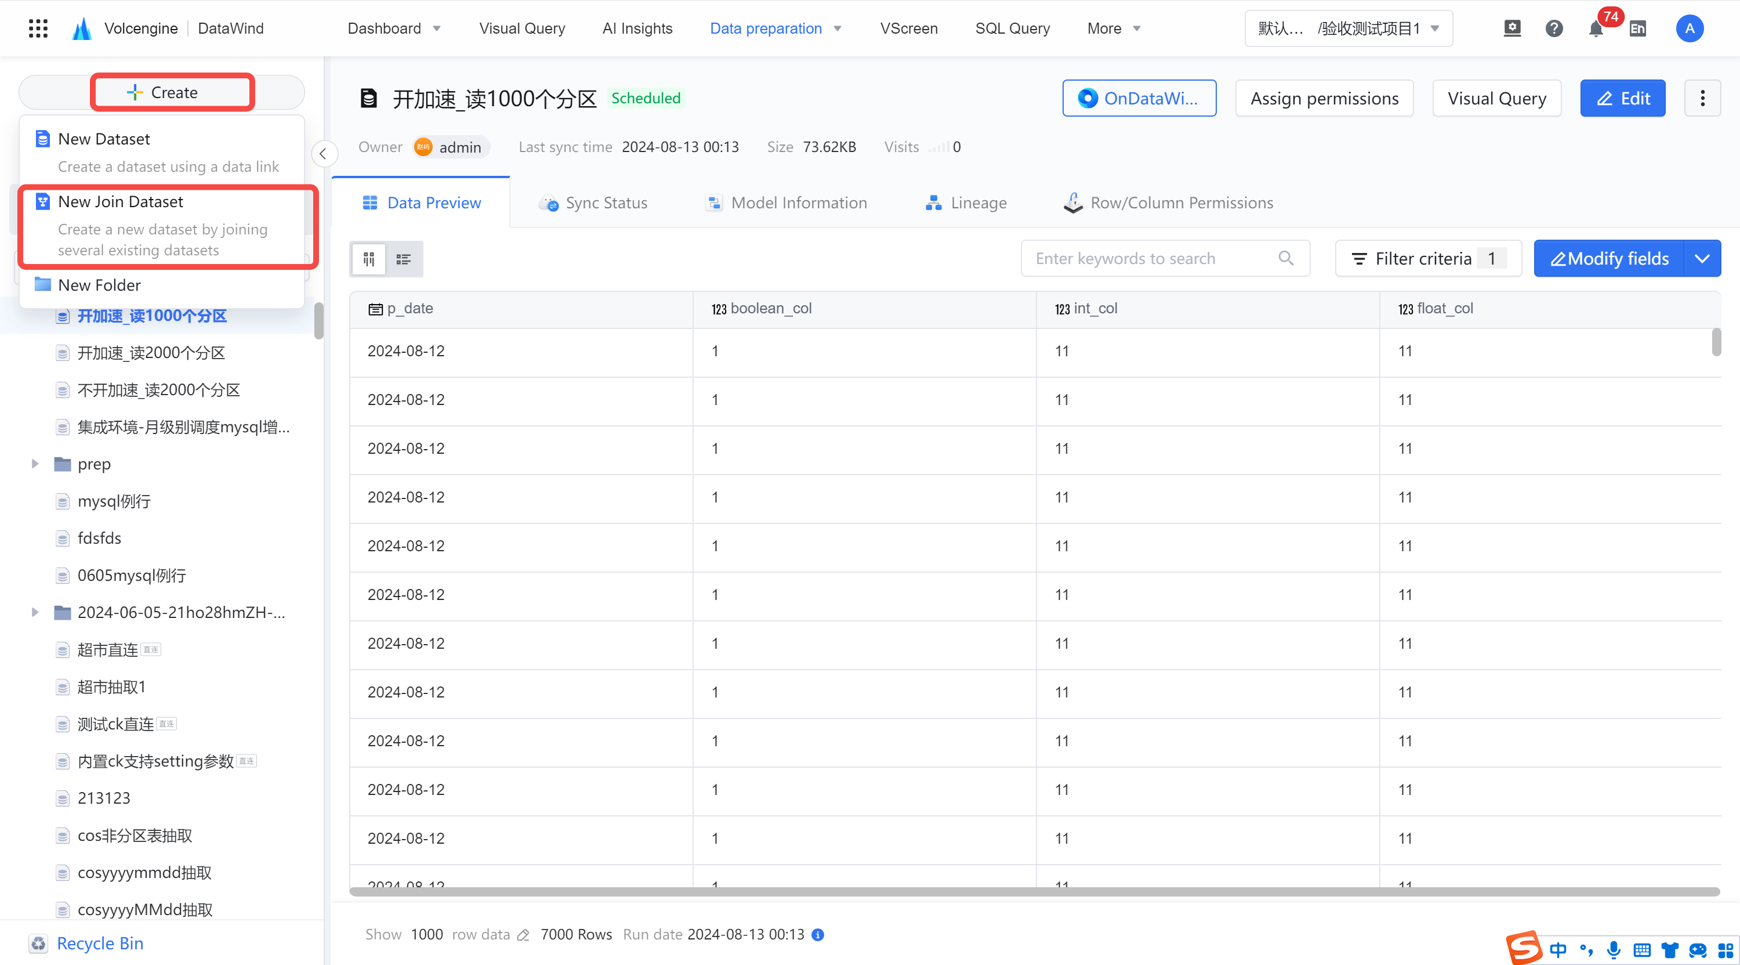Open the screen settings monitor icon

pos(1513,28)
